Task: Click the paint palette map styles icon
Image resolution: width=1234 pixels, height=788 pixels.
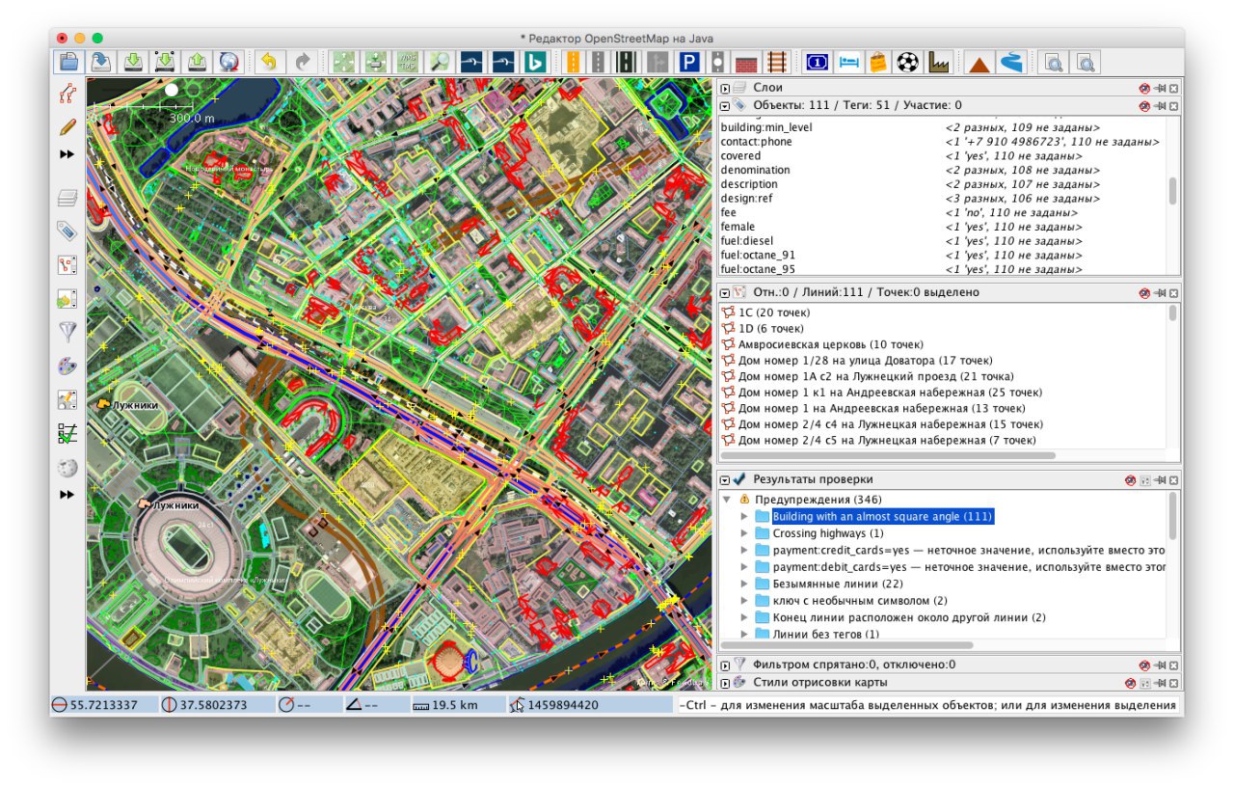Action: [x=67, y=366]
